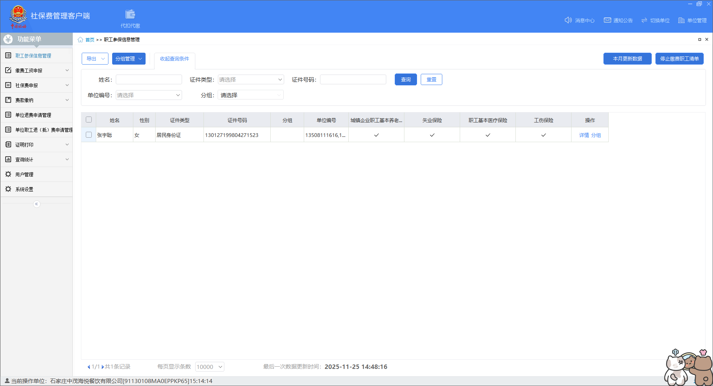Select 职工参保信息管理 in sidebar
This screenshot has height=386, width=713.
tap(33, 56)
